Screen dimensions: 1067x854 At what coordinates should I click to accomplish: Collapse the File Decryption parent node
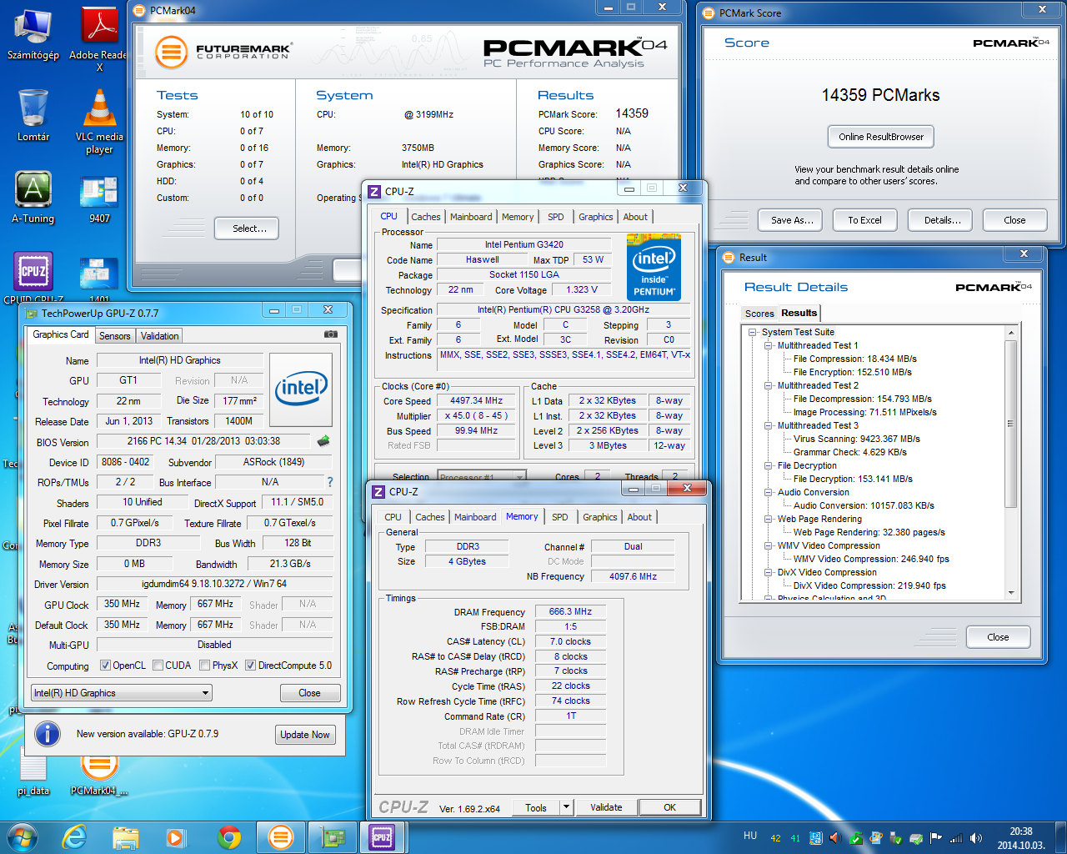click(x=768, y=465)
